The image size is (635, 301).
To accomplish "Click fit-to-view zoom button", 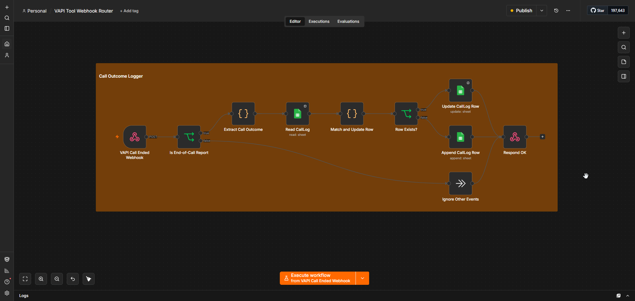I will (x=25, y=279).
